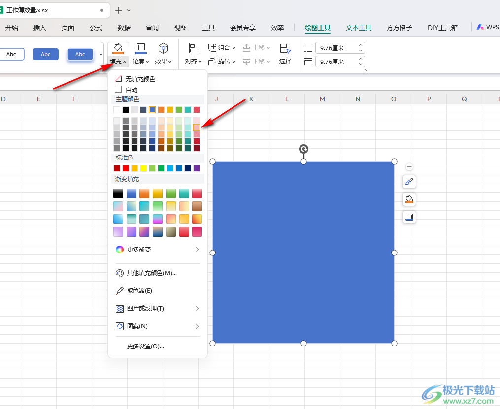The image size is (500, 409).
Task: Click the floating brush style icon
Action: tap(409, 182)
